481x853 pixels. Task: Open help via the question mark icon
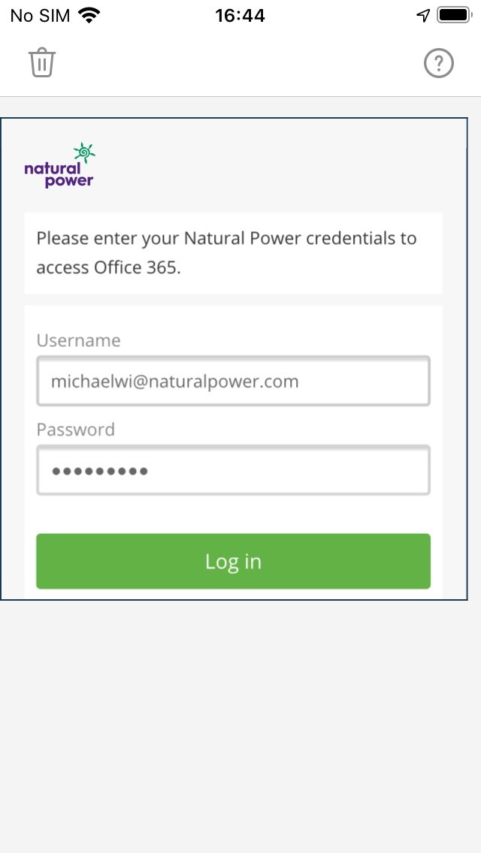pyautogui.click(x=438, y=63)
